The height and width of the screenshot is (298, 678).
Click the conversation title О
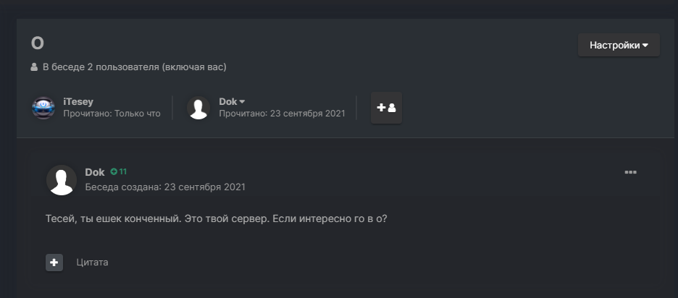pyautogui.click(x=38, y=43)
